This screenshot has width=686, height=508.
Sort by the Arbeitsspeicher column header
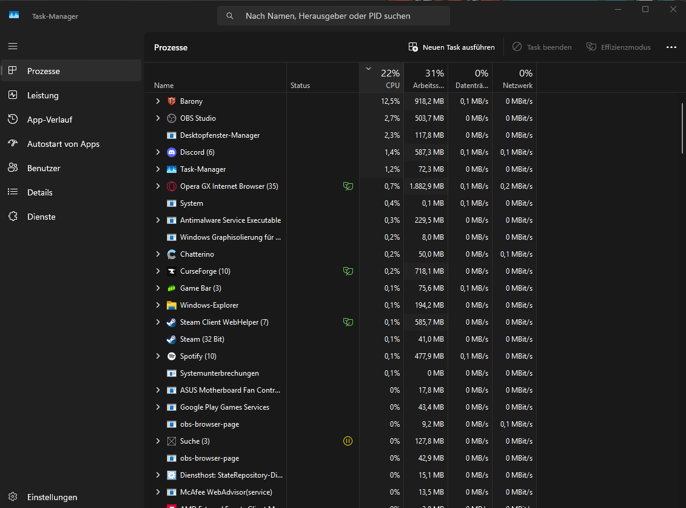click(426, 78)
